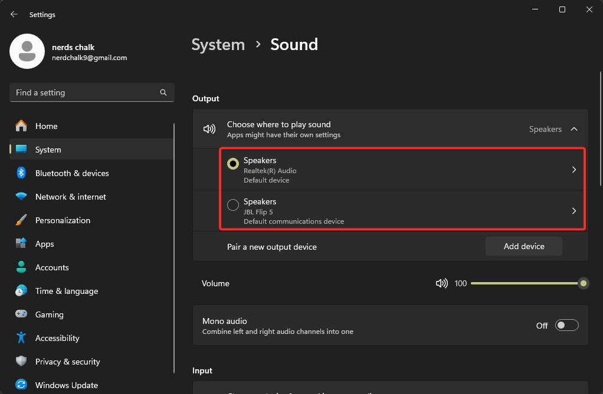The image size is (603, 394).
Task: Click the Add device button
Action: tap(523, 246)
